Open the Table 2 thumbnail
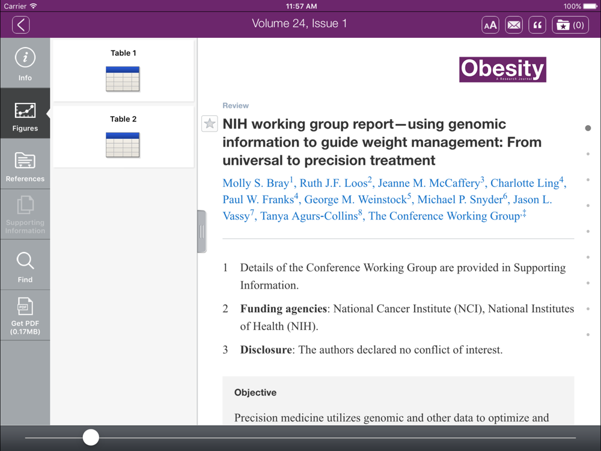601x451 pixels. (x=123, y=137)
